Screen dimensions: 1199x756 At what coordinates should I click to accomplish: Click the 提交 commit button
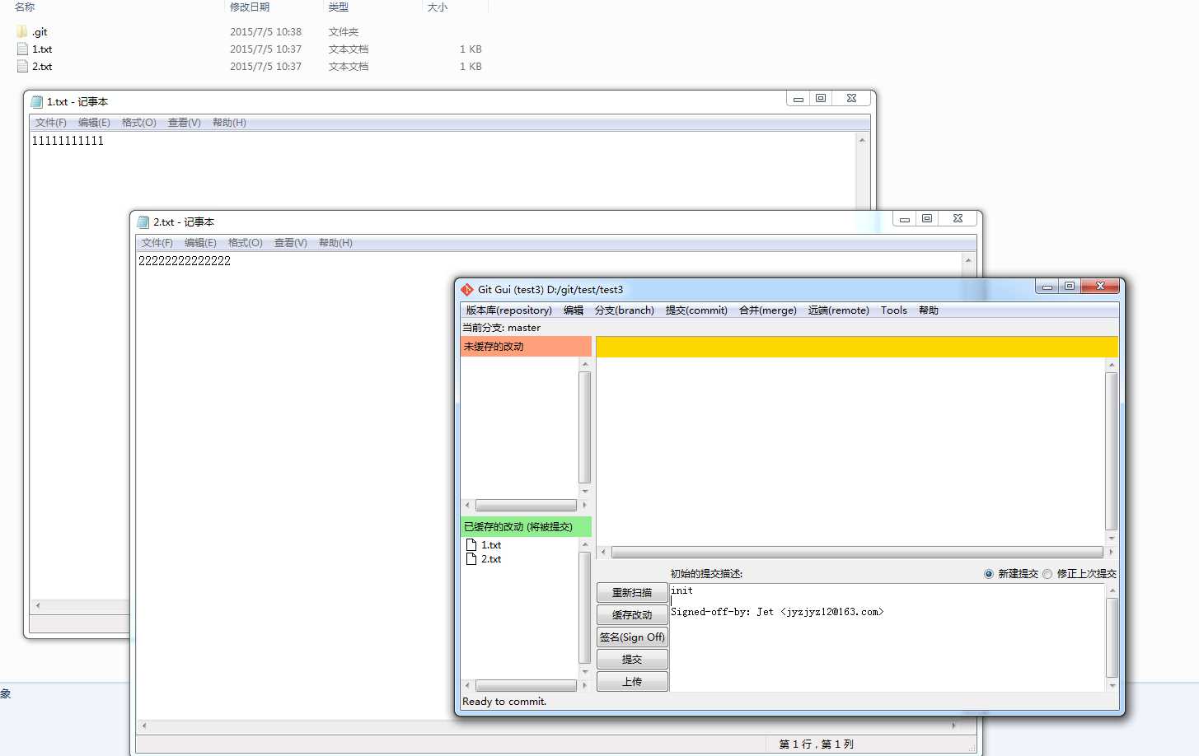pyautogui.click(x=632, y=660)
